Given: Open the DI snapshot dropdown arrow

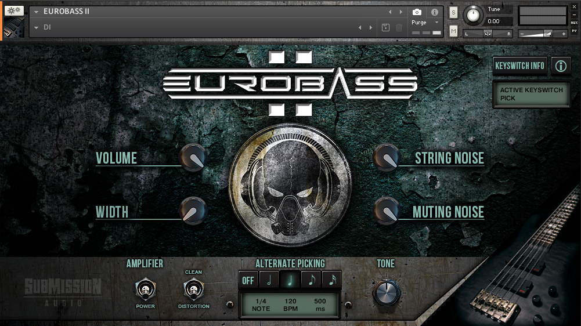Looking at the screenshot, I should coord(37,27).
